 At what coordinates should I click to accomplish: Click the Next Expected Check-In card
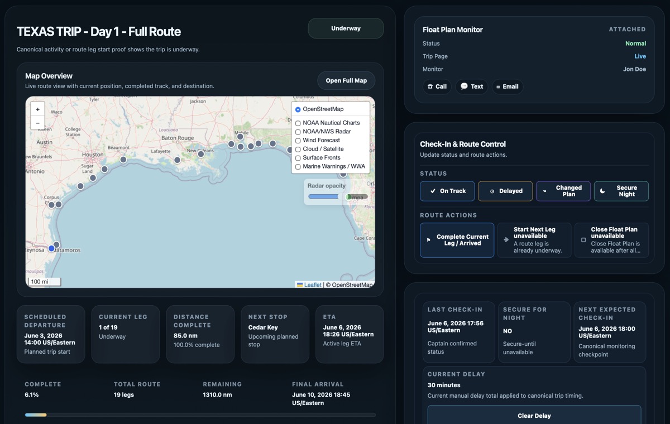tap(610, 333)
